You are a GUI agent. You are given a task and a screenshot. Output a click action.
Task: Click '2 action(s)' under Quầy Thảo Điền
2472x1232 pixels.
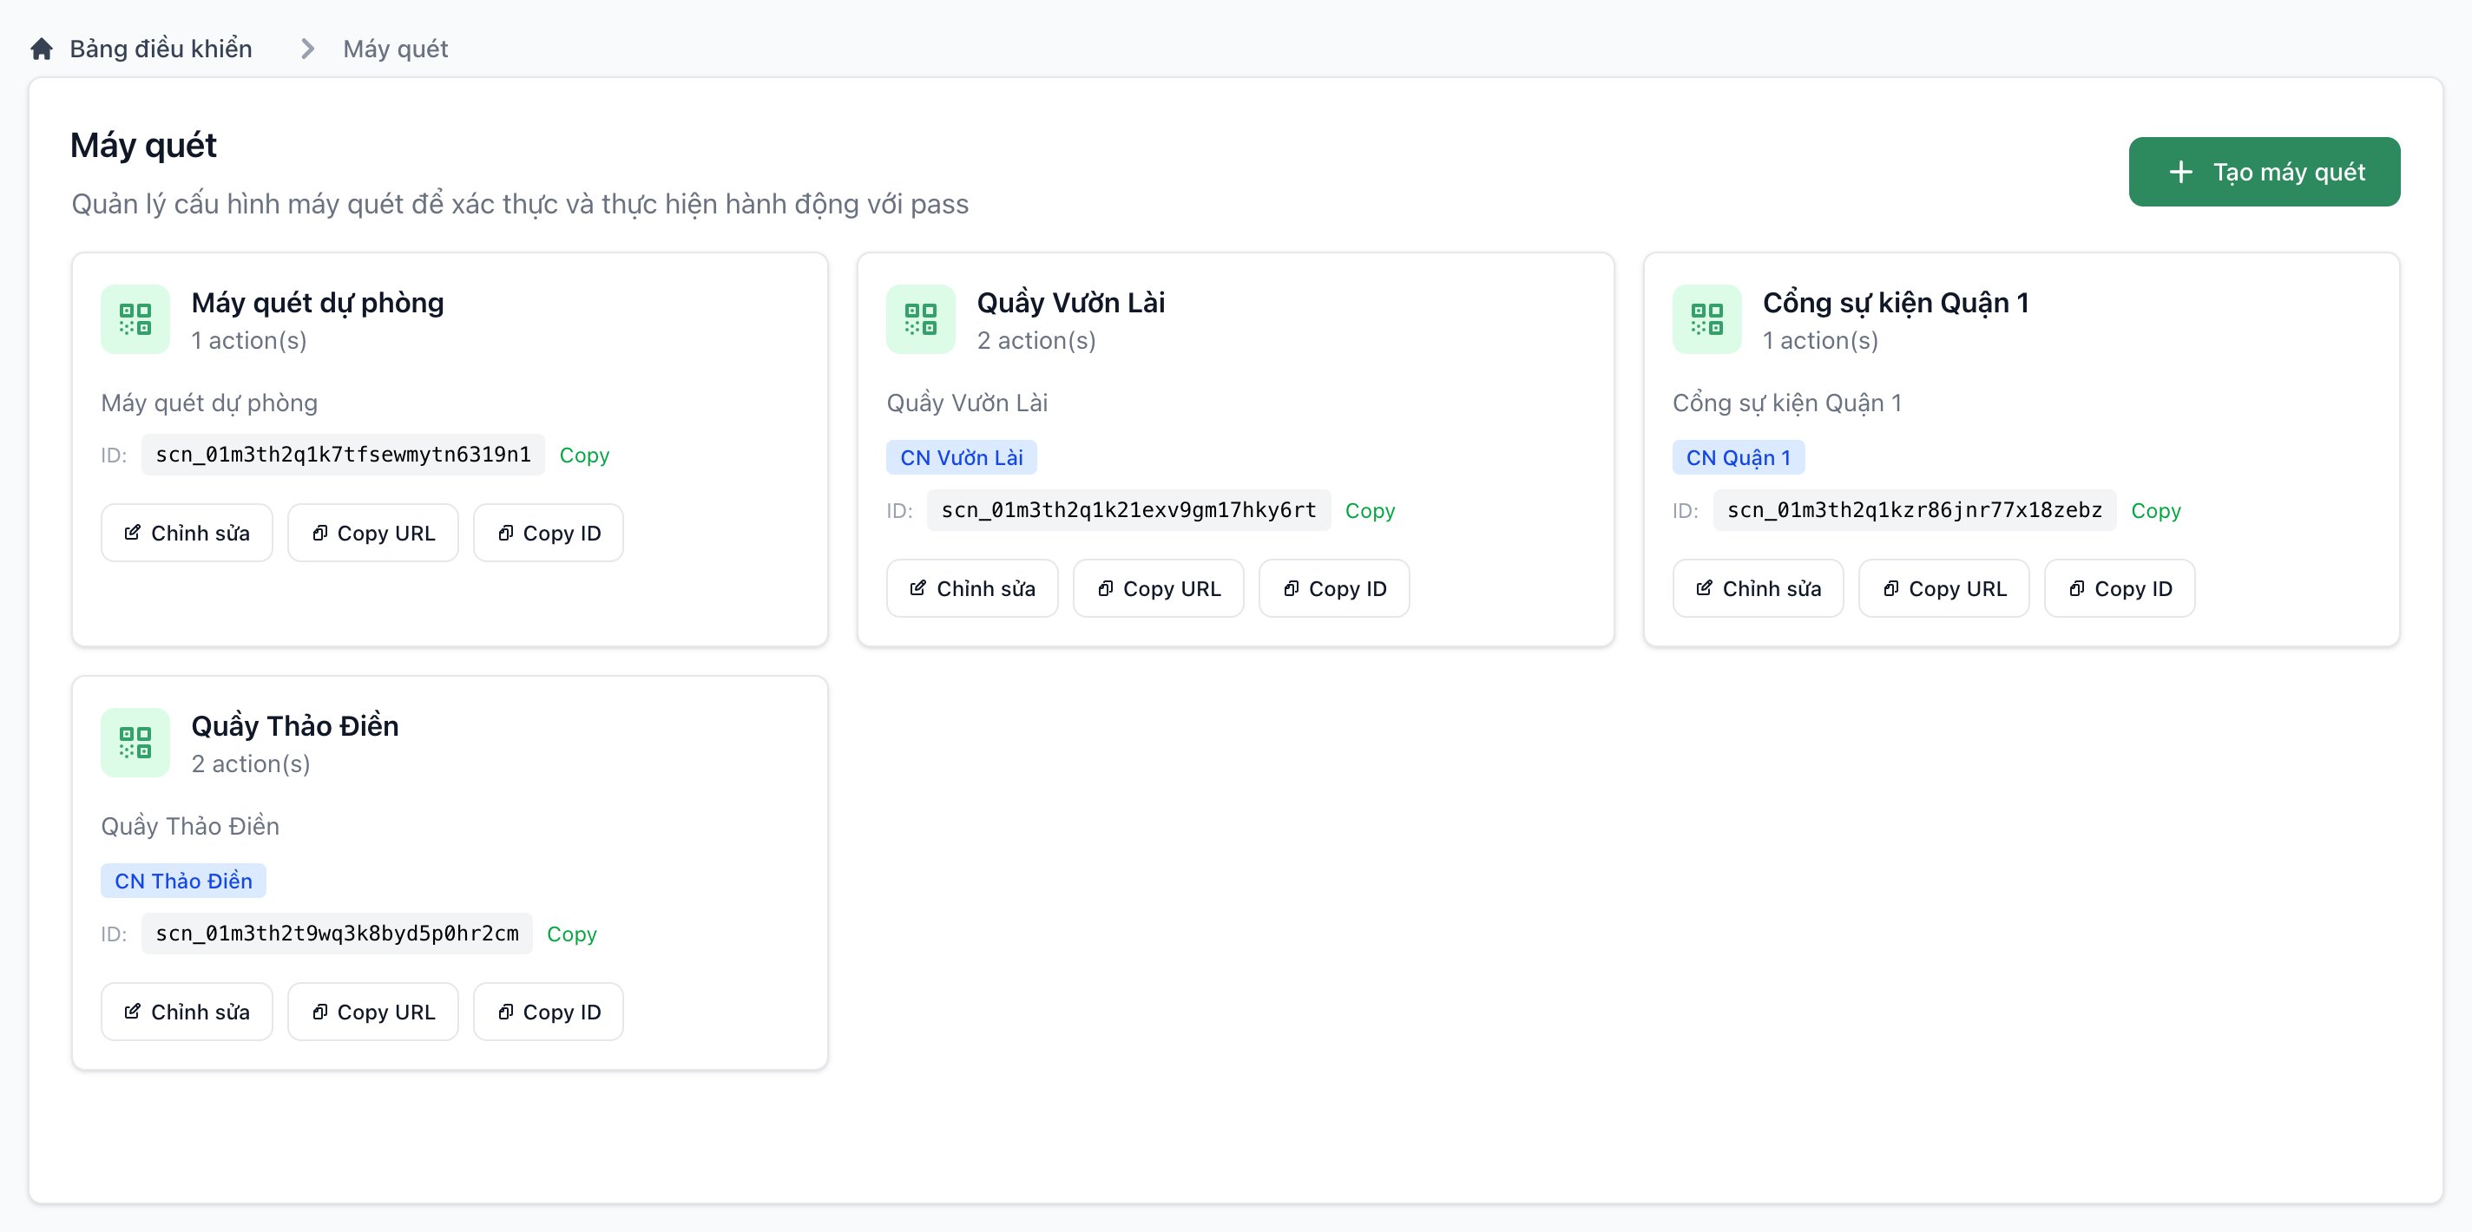click(x=251, y=763)
